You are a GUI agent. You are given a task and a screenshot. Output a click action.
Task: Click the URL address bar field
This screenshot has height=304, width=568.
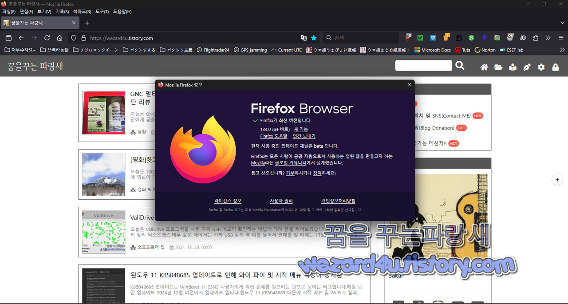(x=193, y=38)
